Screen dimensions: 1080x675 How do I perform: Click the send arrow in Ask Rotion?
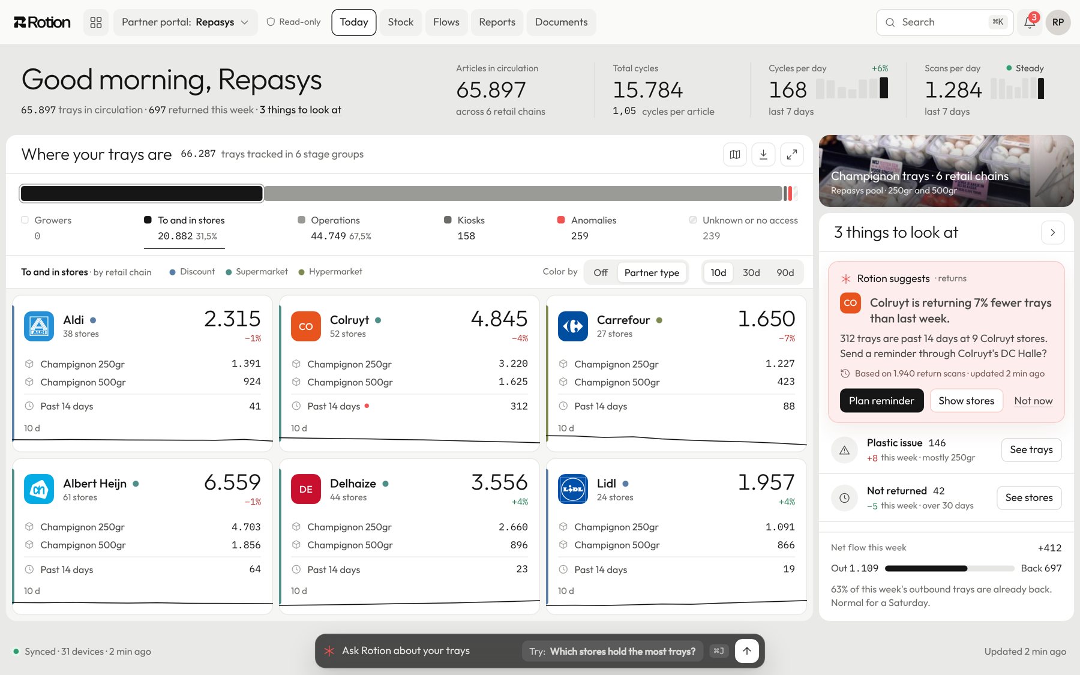pyautogui.click(x=746, y=651)
